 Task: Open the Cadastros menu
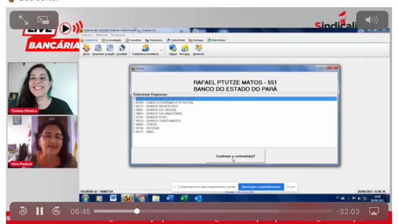point(87,35)
